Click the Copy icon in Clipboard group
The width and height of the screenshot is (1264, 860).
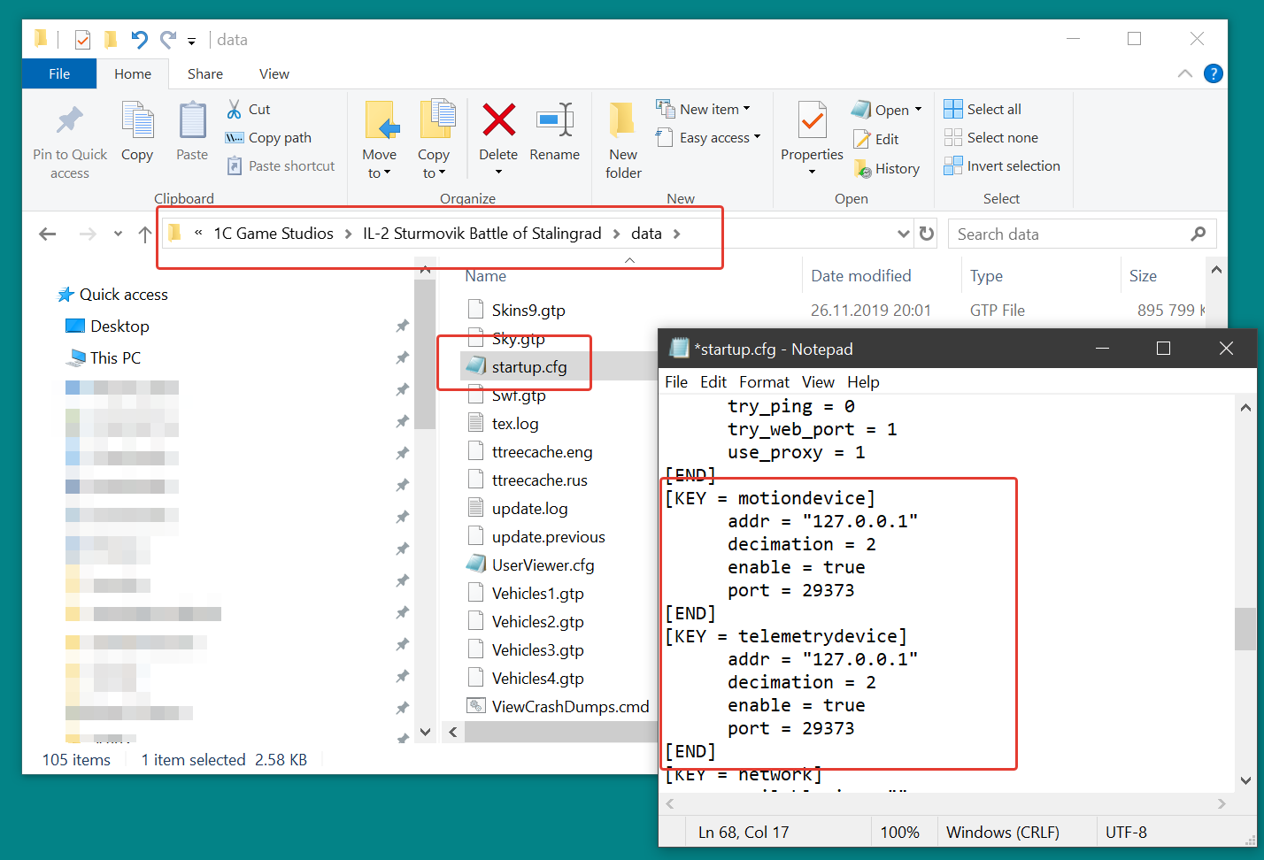pyautogui.click(x=137, y=120)
